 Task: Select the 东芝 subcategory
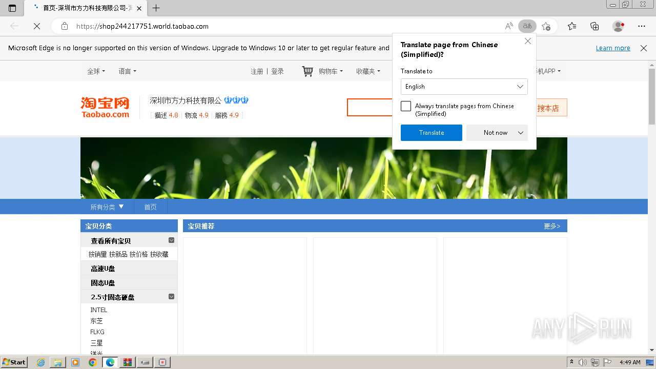[96, 321]
